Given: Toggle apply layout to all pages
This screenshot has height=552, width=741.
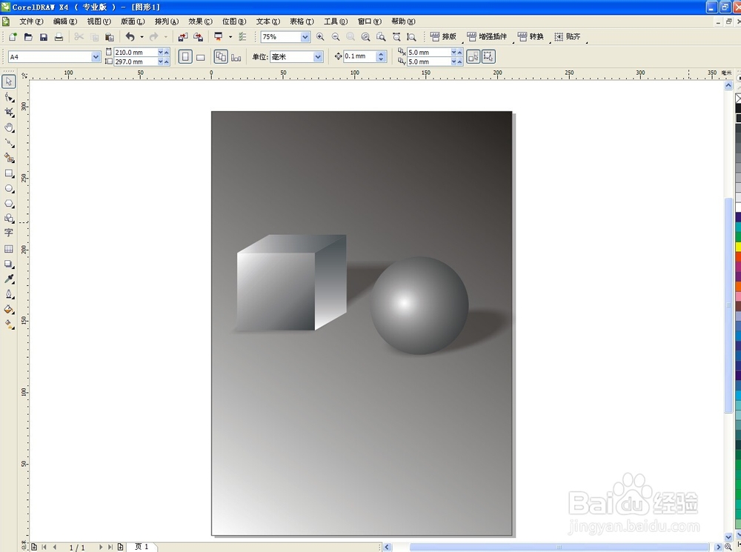Looking at the screenshot, I should [221, 57].
